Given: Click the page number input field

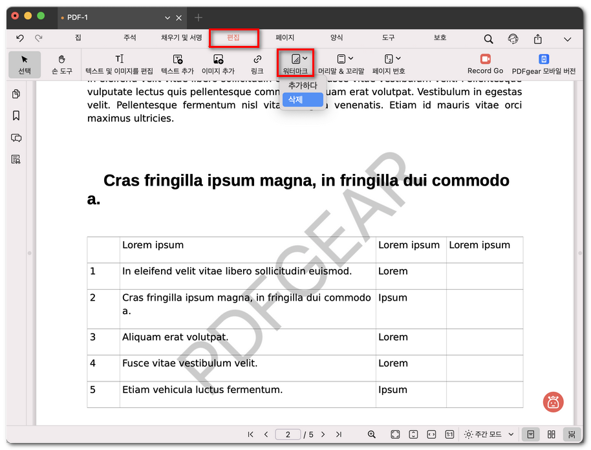Looking at the screenshot, I should pos(288,434).
